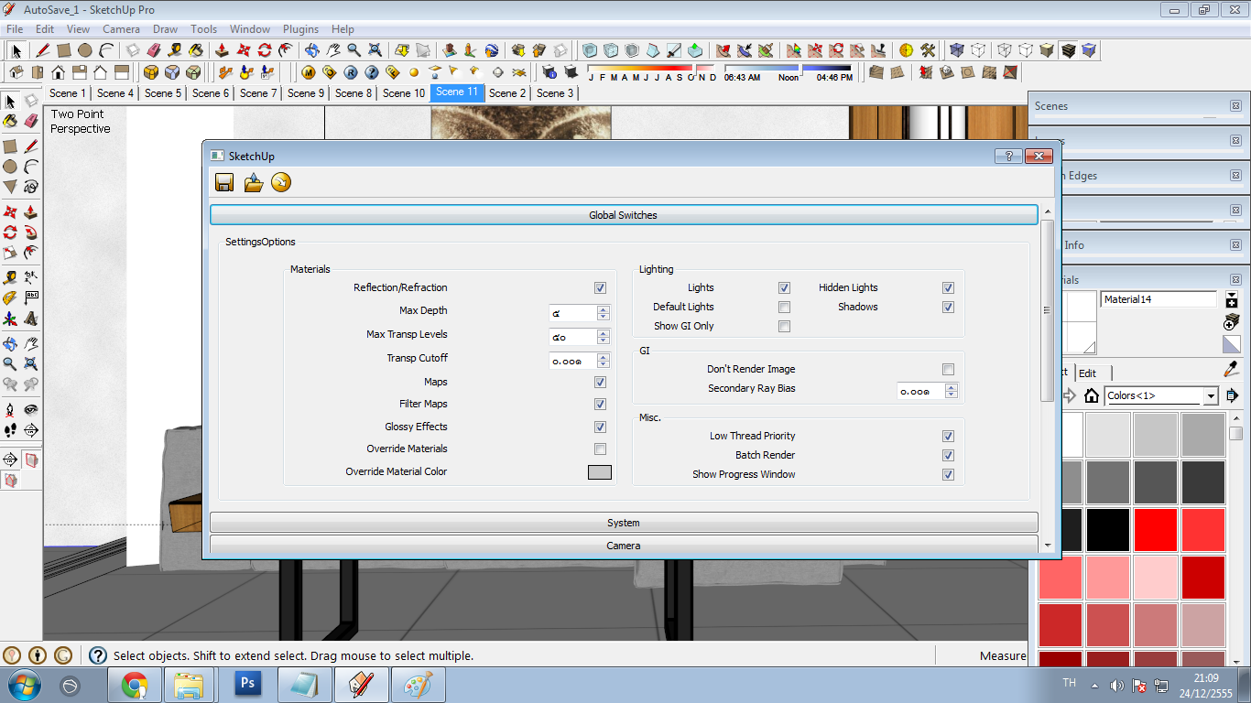Uncheck the Reflection/Refraction checkbox

pyautogui.click(x=600, y=287)
